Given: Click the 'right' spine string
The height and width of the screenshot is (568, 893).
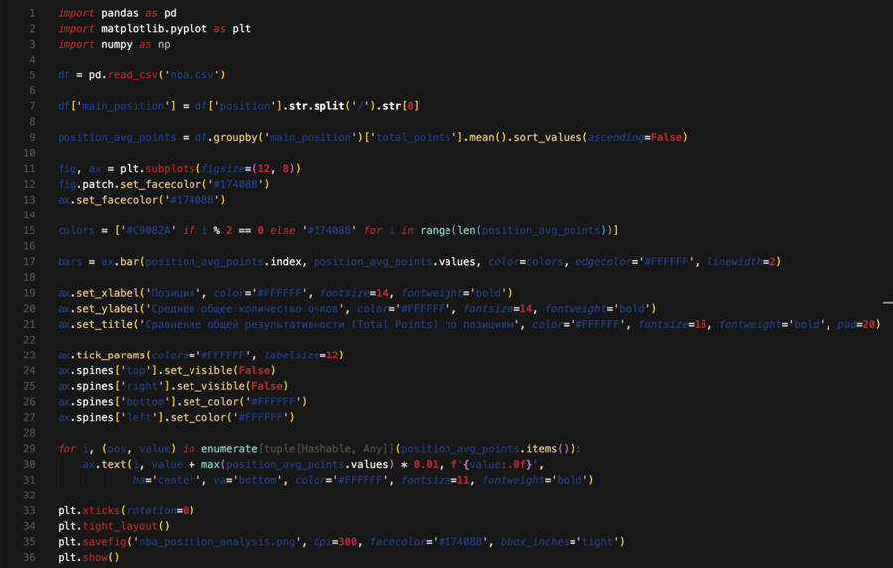Looking at the screenshot, I should (142, 386).
